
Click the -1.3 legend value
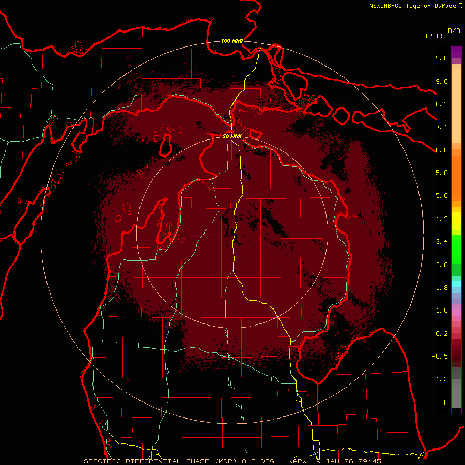(x=440, y=379)
